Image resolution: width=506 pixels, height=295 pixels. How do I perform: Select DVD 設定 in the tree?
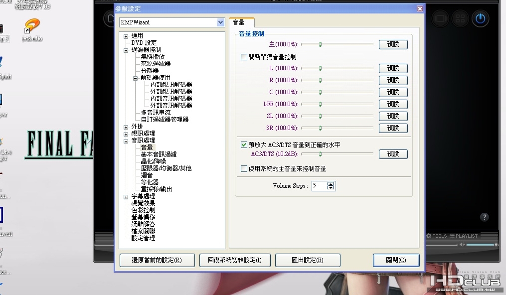(x=144, y=43)
